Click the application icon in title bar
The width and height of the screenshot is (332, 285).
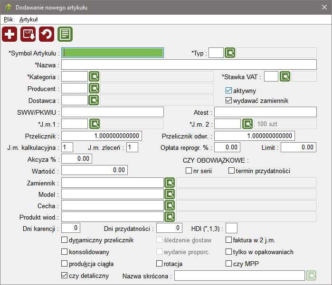click(8, 8)
